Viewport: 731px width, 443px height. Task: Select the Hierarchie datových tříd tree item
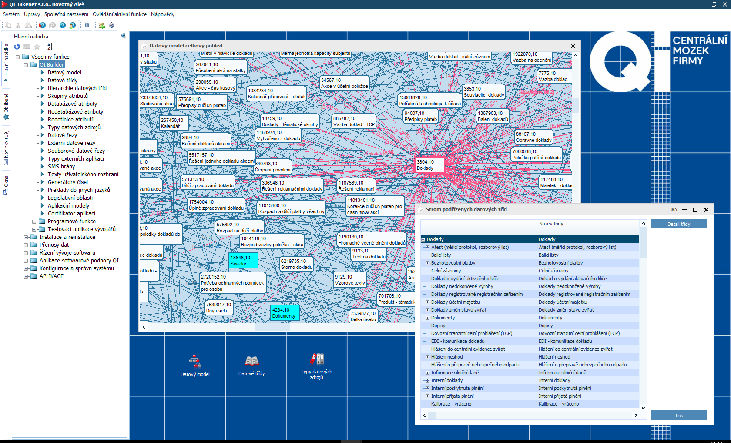pyautogui.click(x=77, y=88)
